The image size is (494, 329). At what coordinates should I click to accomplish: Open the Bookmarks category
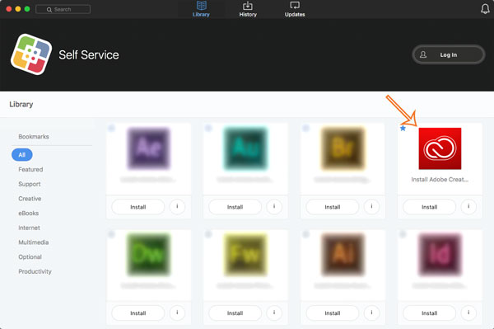34,137
